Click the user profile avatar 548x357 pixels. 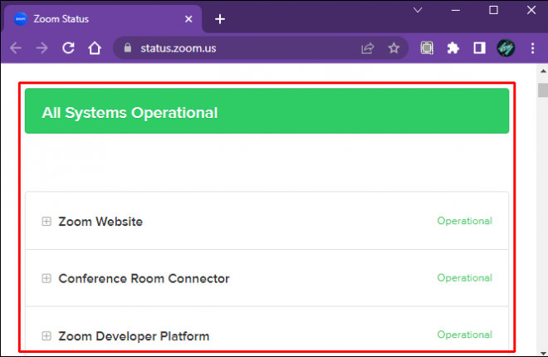[506, 48]
